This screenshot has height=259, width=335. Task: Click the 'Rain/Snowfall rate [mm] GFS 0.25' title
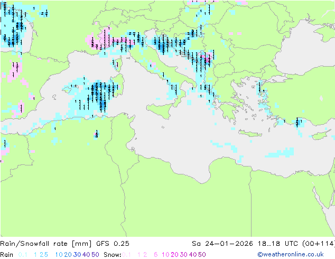64,243
